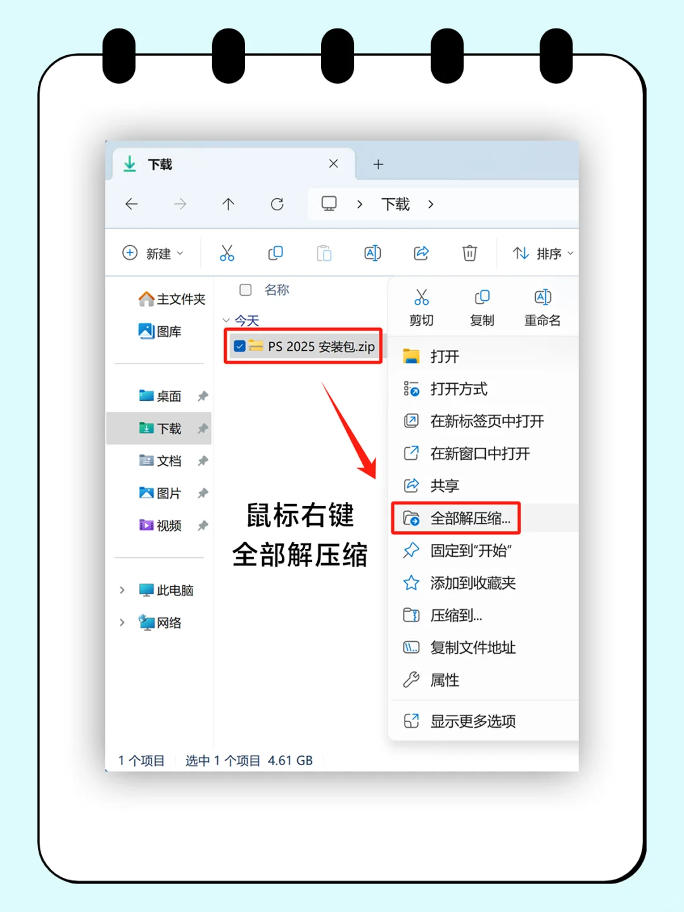This screenshot has width=684, height=912.
Task: Click the This PC monitor icon in address bar
Action: pyautogui.click(x=329, y=203)
